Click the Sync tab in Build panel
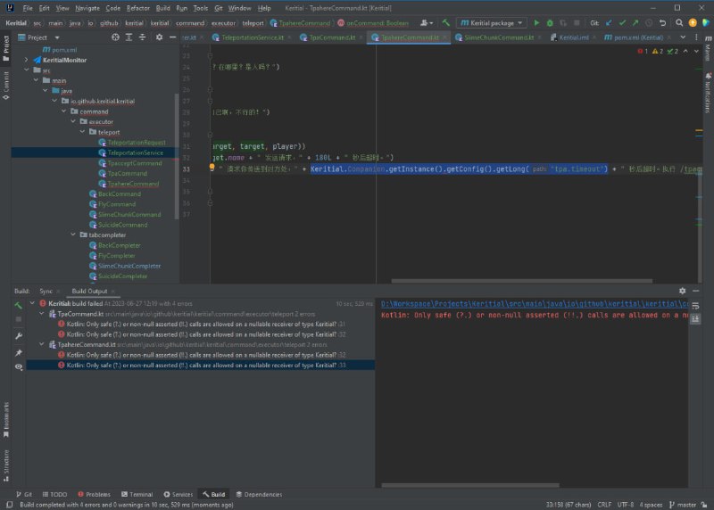The image size is (714, 510). coord(46,291)
